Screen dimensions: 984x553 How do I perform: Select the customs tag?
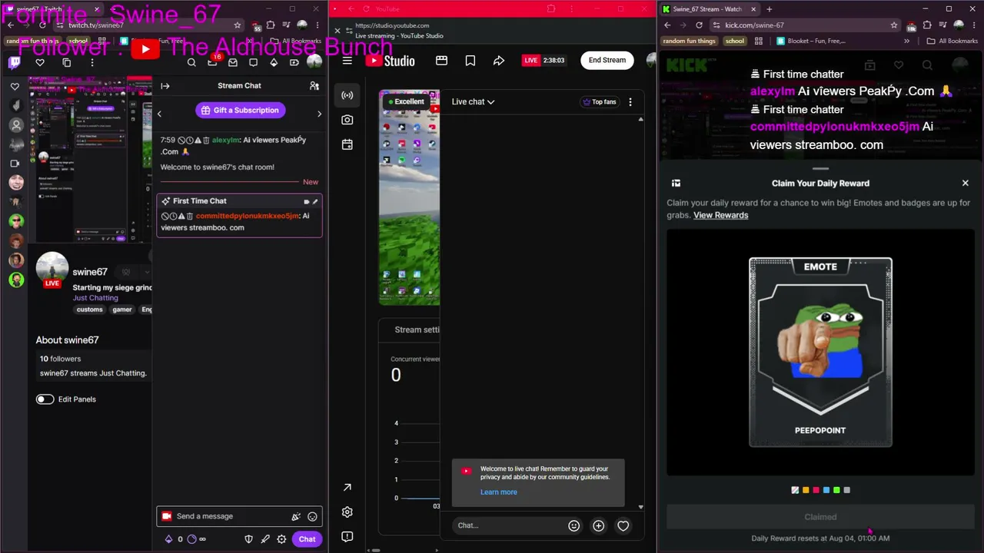pyautogui.click(x=89, y=310)
